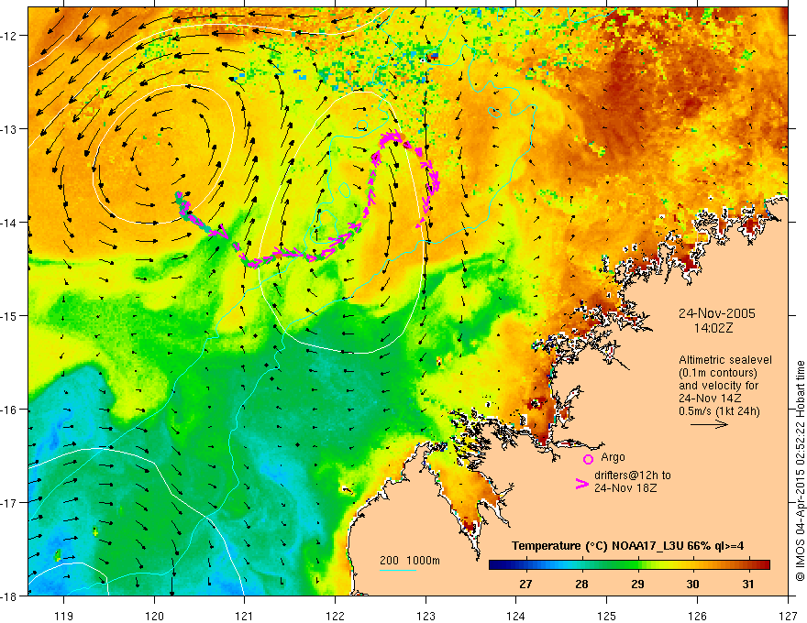Screen dimensions: 807x623
Task: Click the 'Altimetric sealevel' caption line
Action: (725, 360)
